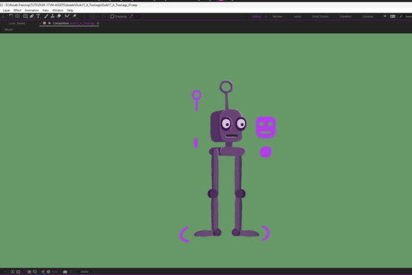The image size is (412, 275).
Task: Click the robot face controller in the viewport
Action: pyautogui.click(x=266, y=126)
